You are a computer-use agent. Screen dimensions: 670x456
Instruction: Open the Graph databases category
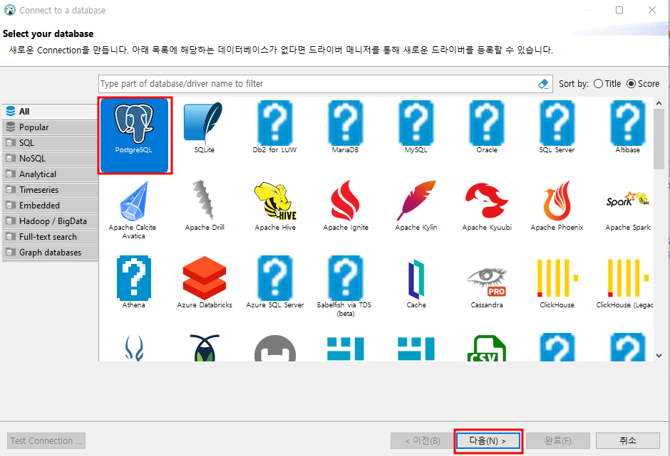[x=50, y=253]
